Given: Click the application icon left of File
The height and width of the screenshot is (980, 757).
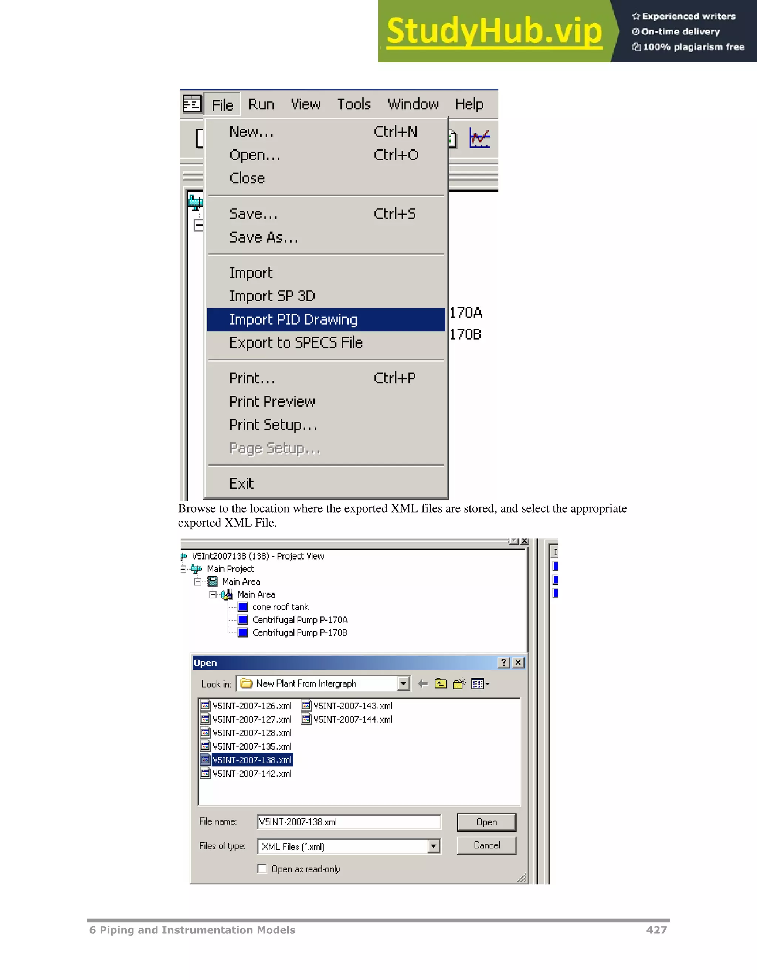Looking at the screenshot, I should 192,104.
